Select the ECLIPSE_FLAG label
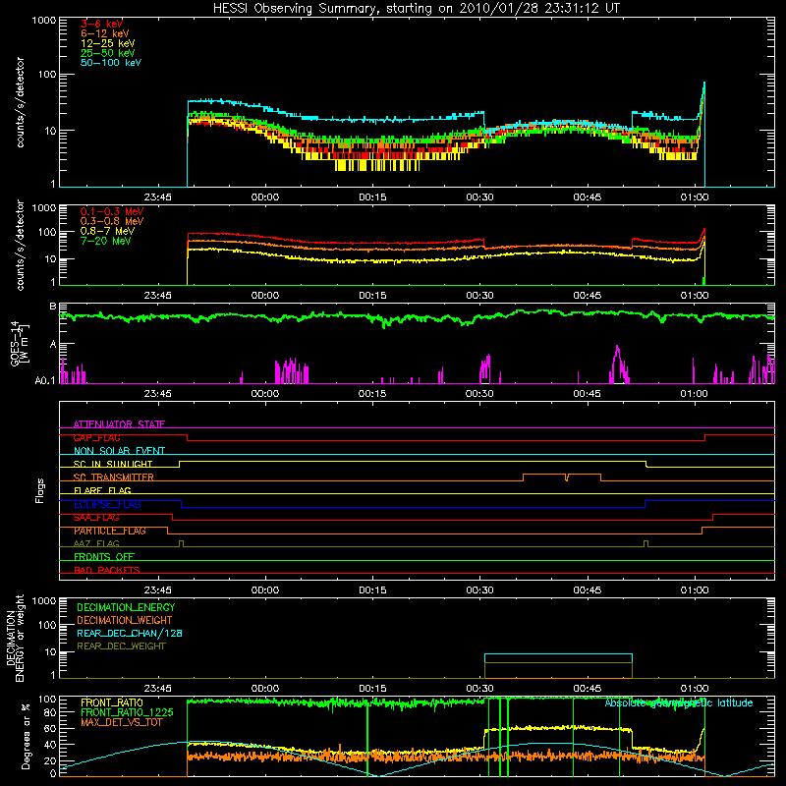 coord(107,504)
